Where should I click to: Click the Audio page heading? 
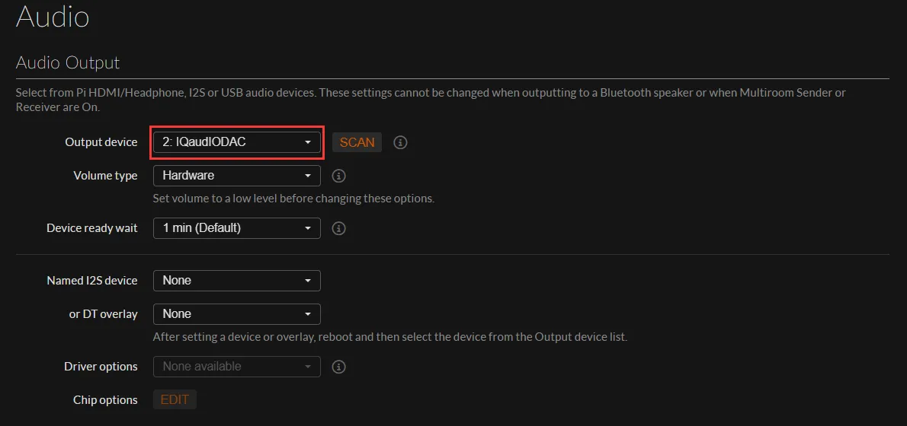pos(53,17)
